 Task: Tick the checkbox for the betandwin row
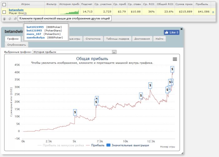4,12
